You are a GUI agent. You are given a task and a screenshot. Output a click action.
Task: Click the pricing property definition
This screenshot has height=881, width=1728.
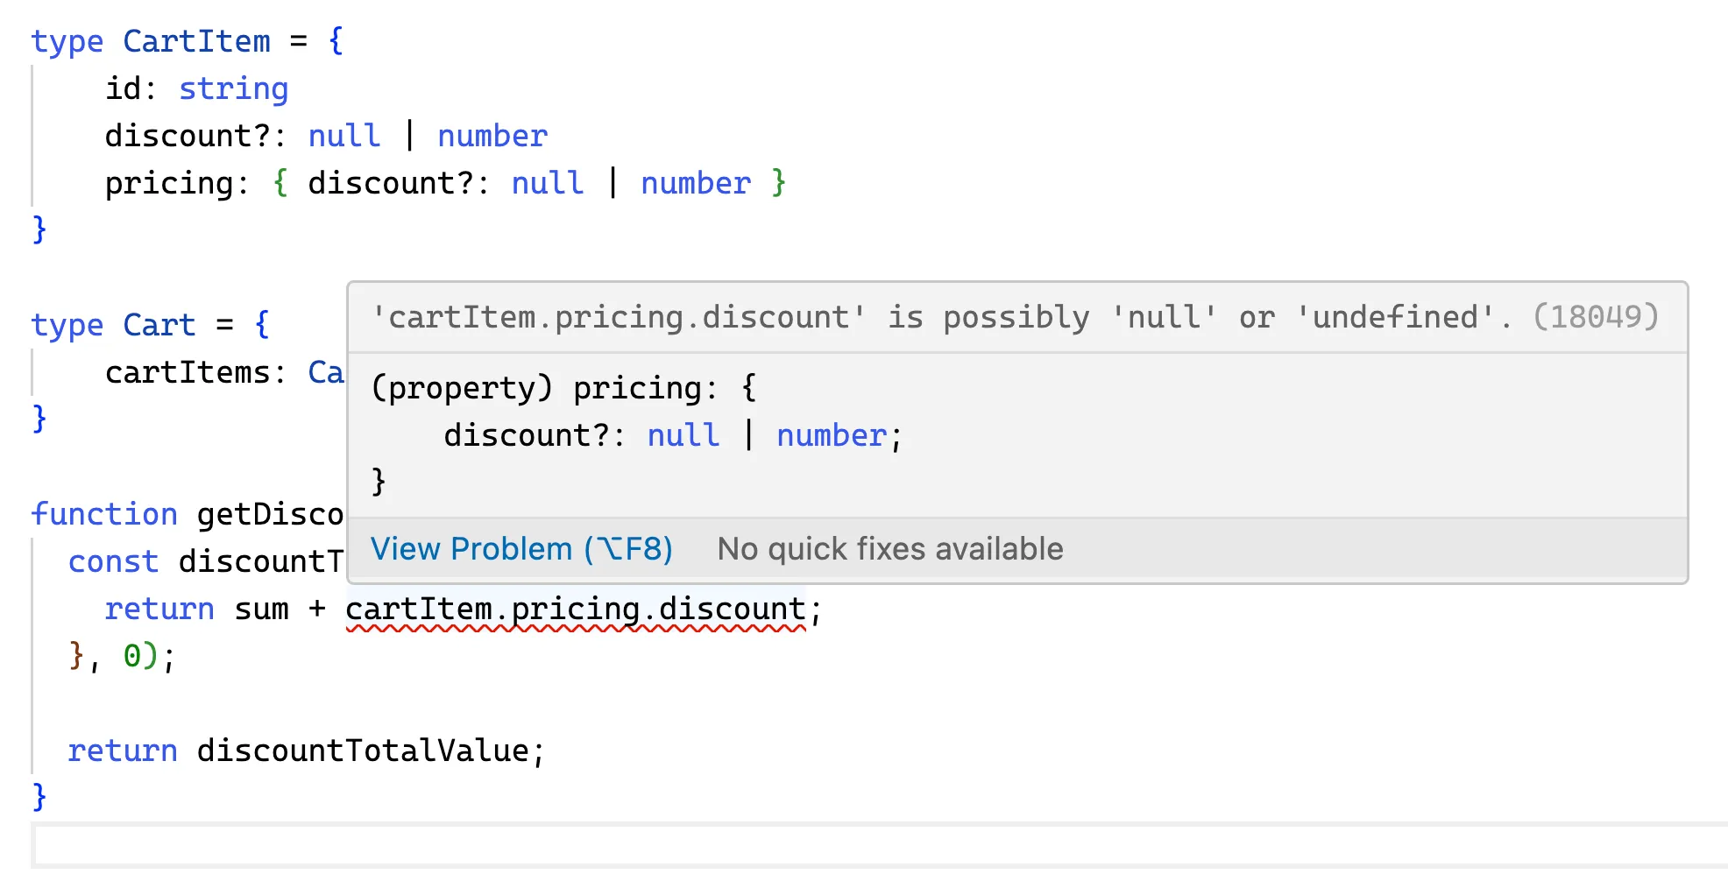point(173,182)
